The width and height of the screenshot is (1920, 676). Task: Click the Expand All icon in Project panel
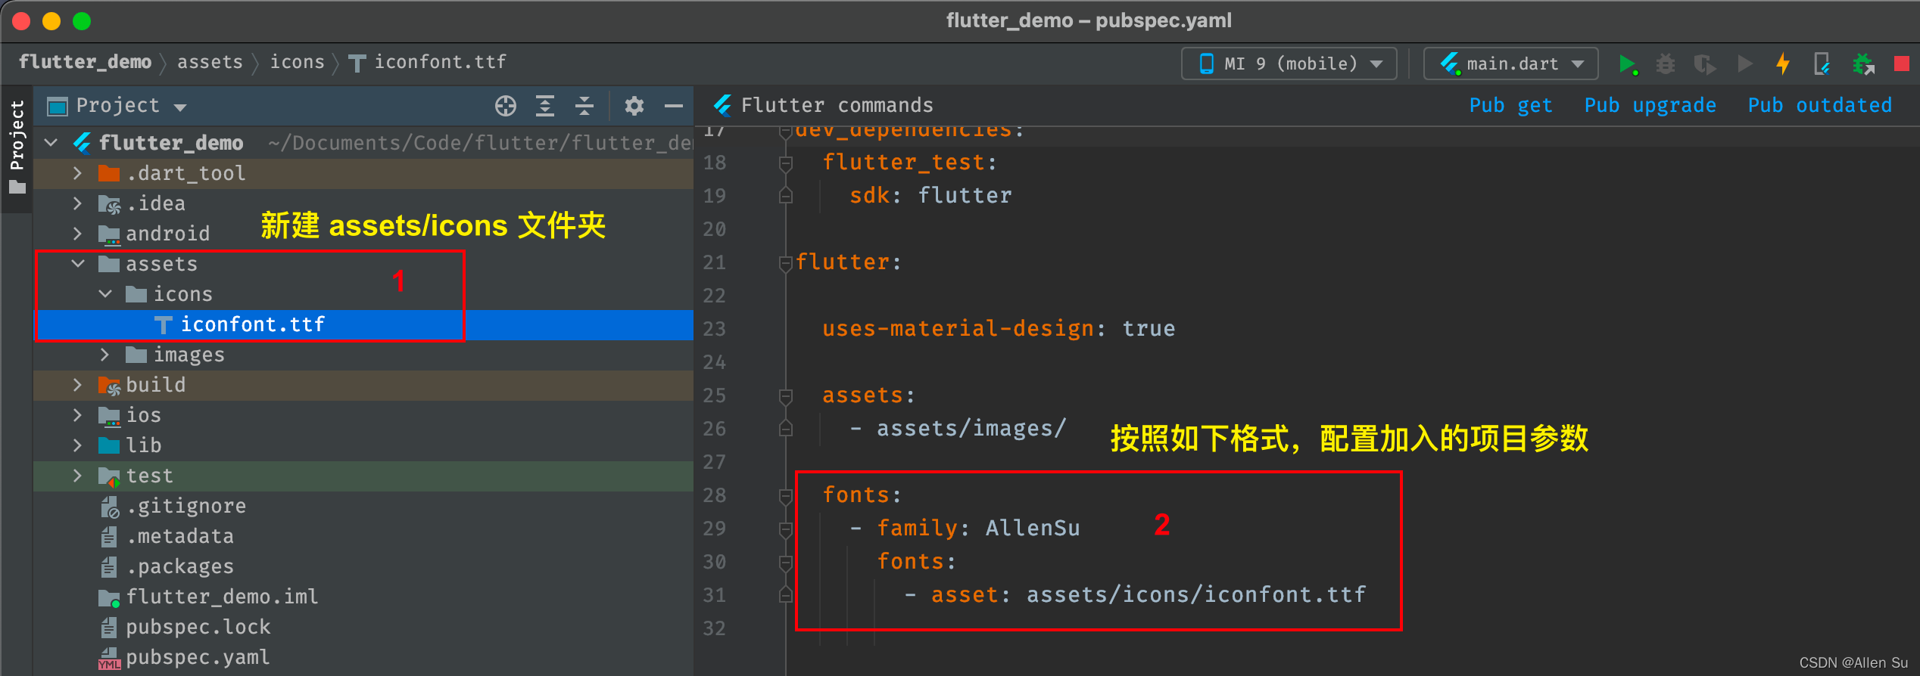pyautogui.click(x=545, y=106)
